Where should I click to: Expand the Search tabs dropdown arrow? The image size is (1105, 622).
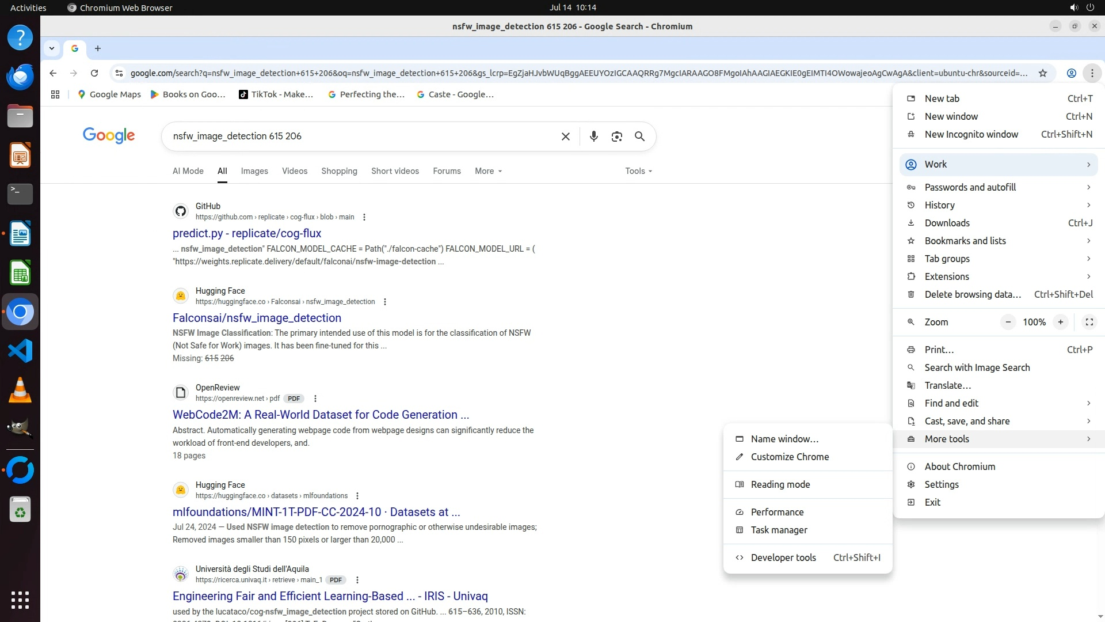52,48
